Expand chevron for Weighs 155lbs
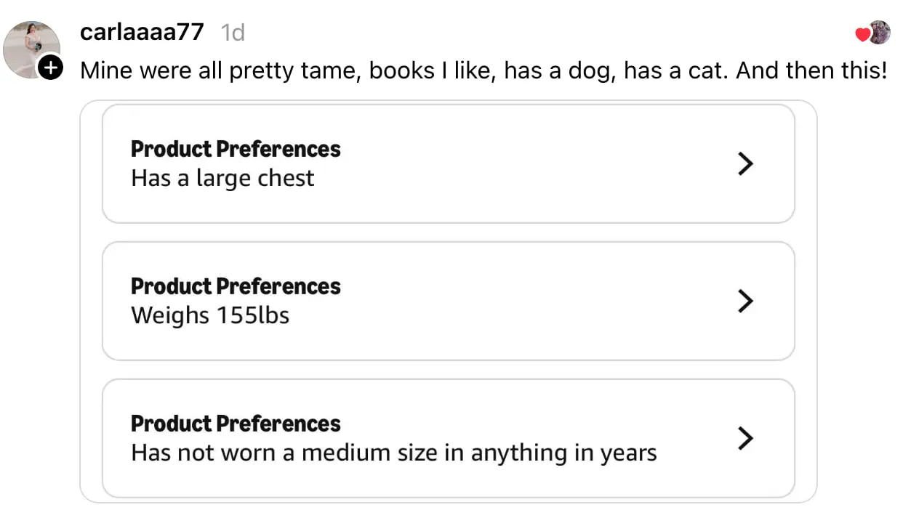 [745, 301]
